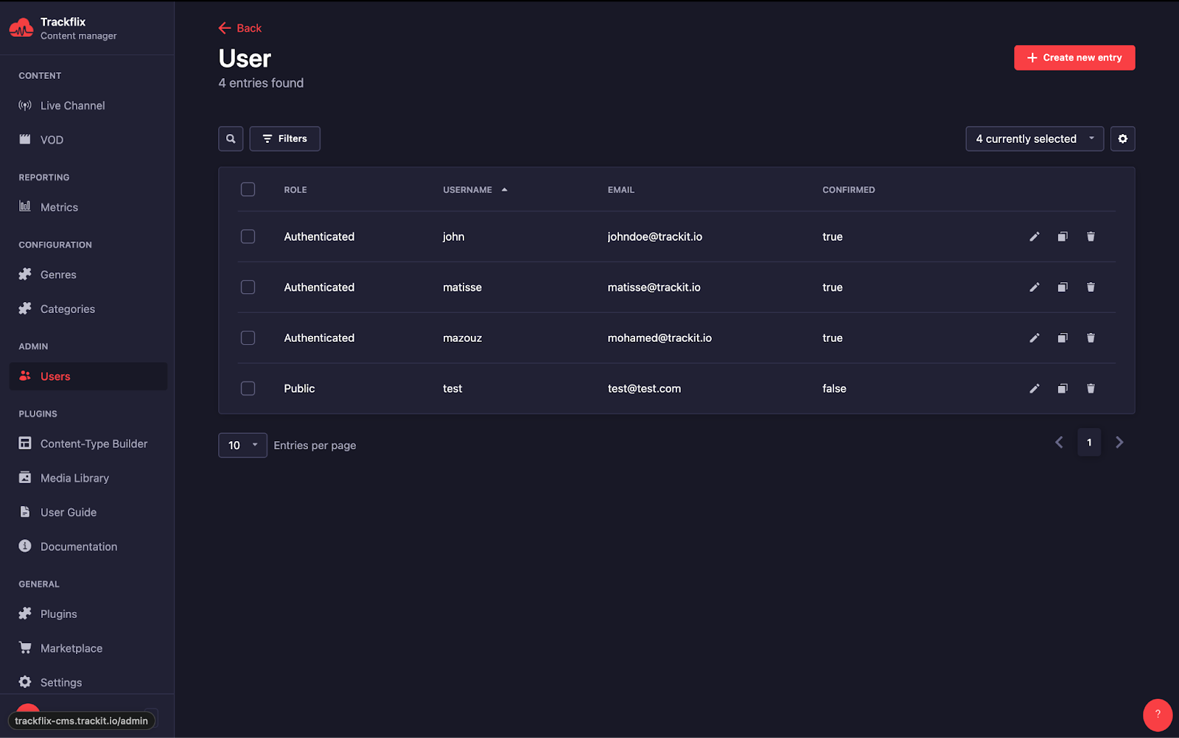This screenshot has width=1179, height=738.
Task: Delete the matisse user entry
Action: coord(1091,287)
